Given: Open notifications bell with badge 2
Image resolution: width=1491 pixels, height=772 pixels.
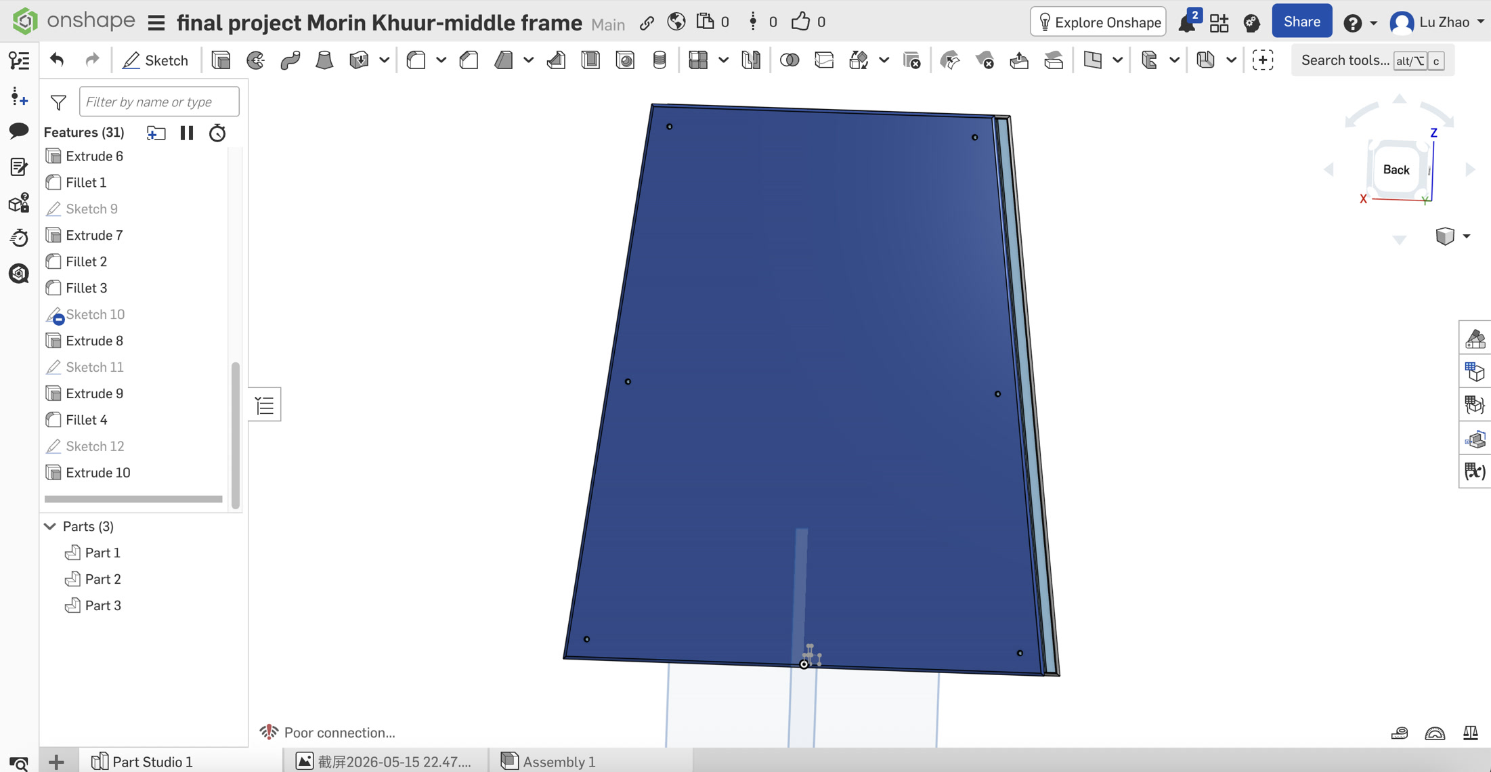Looking at the screenshot, I should (x=1188, y=22).
